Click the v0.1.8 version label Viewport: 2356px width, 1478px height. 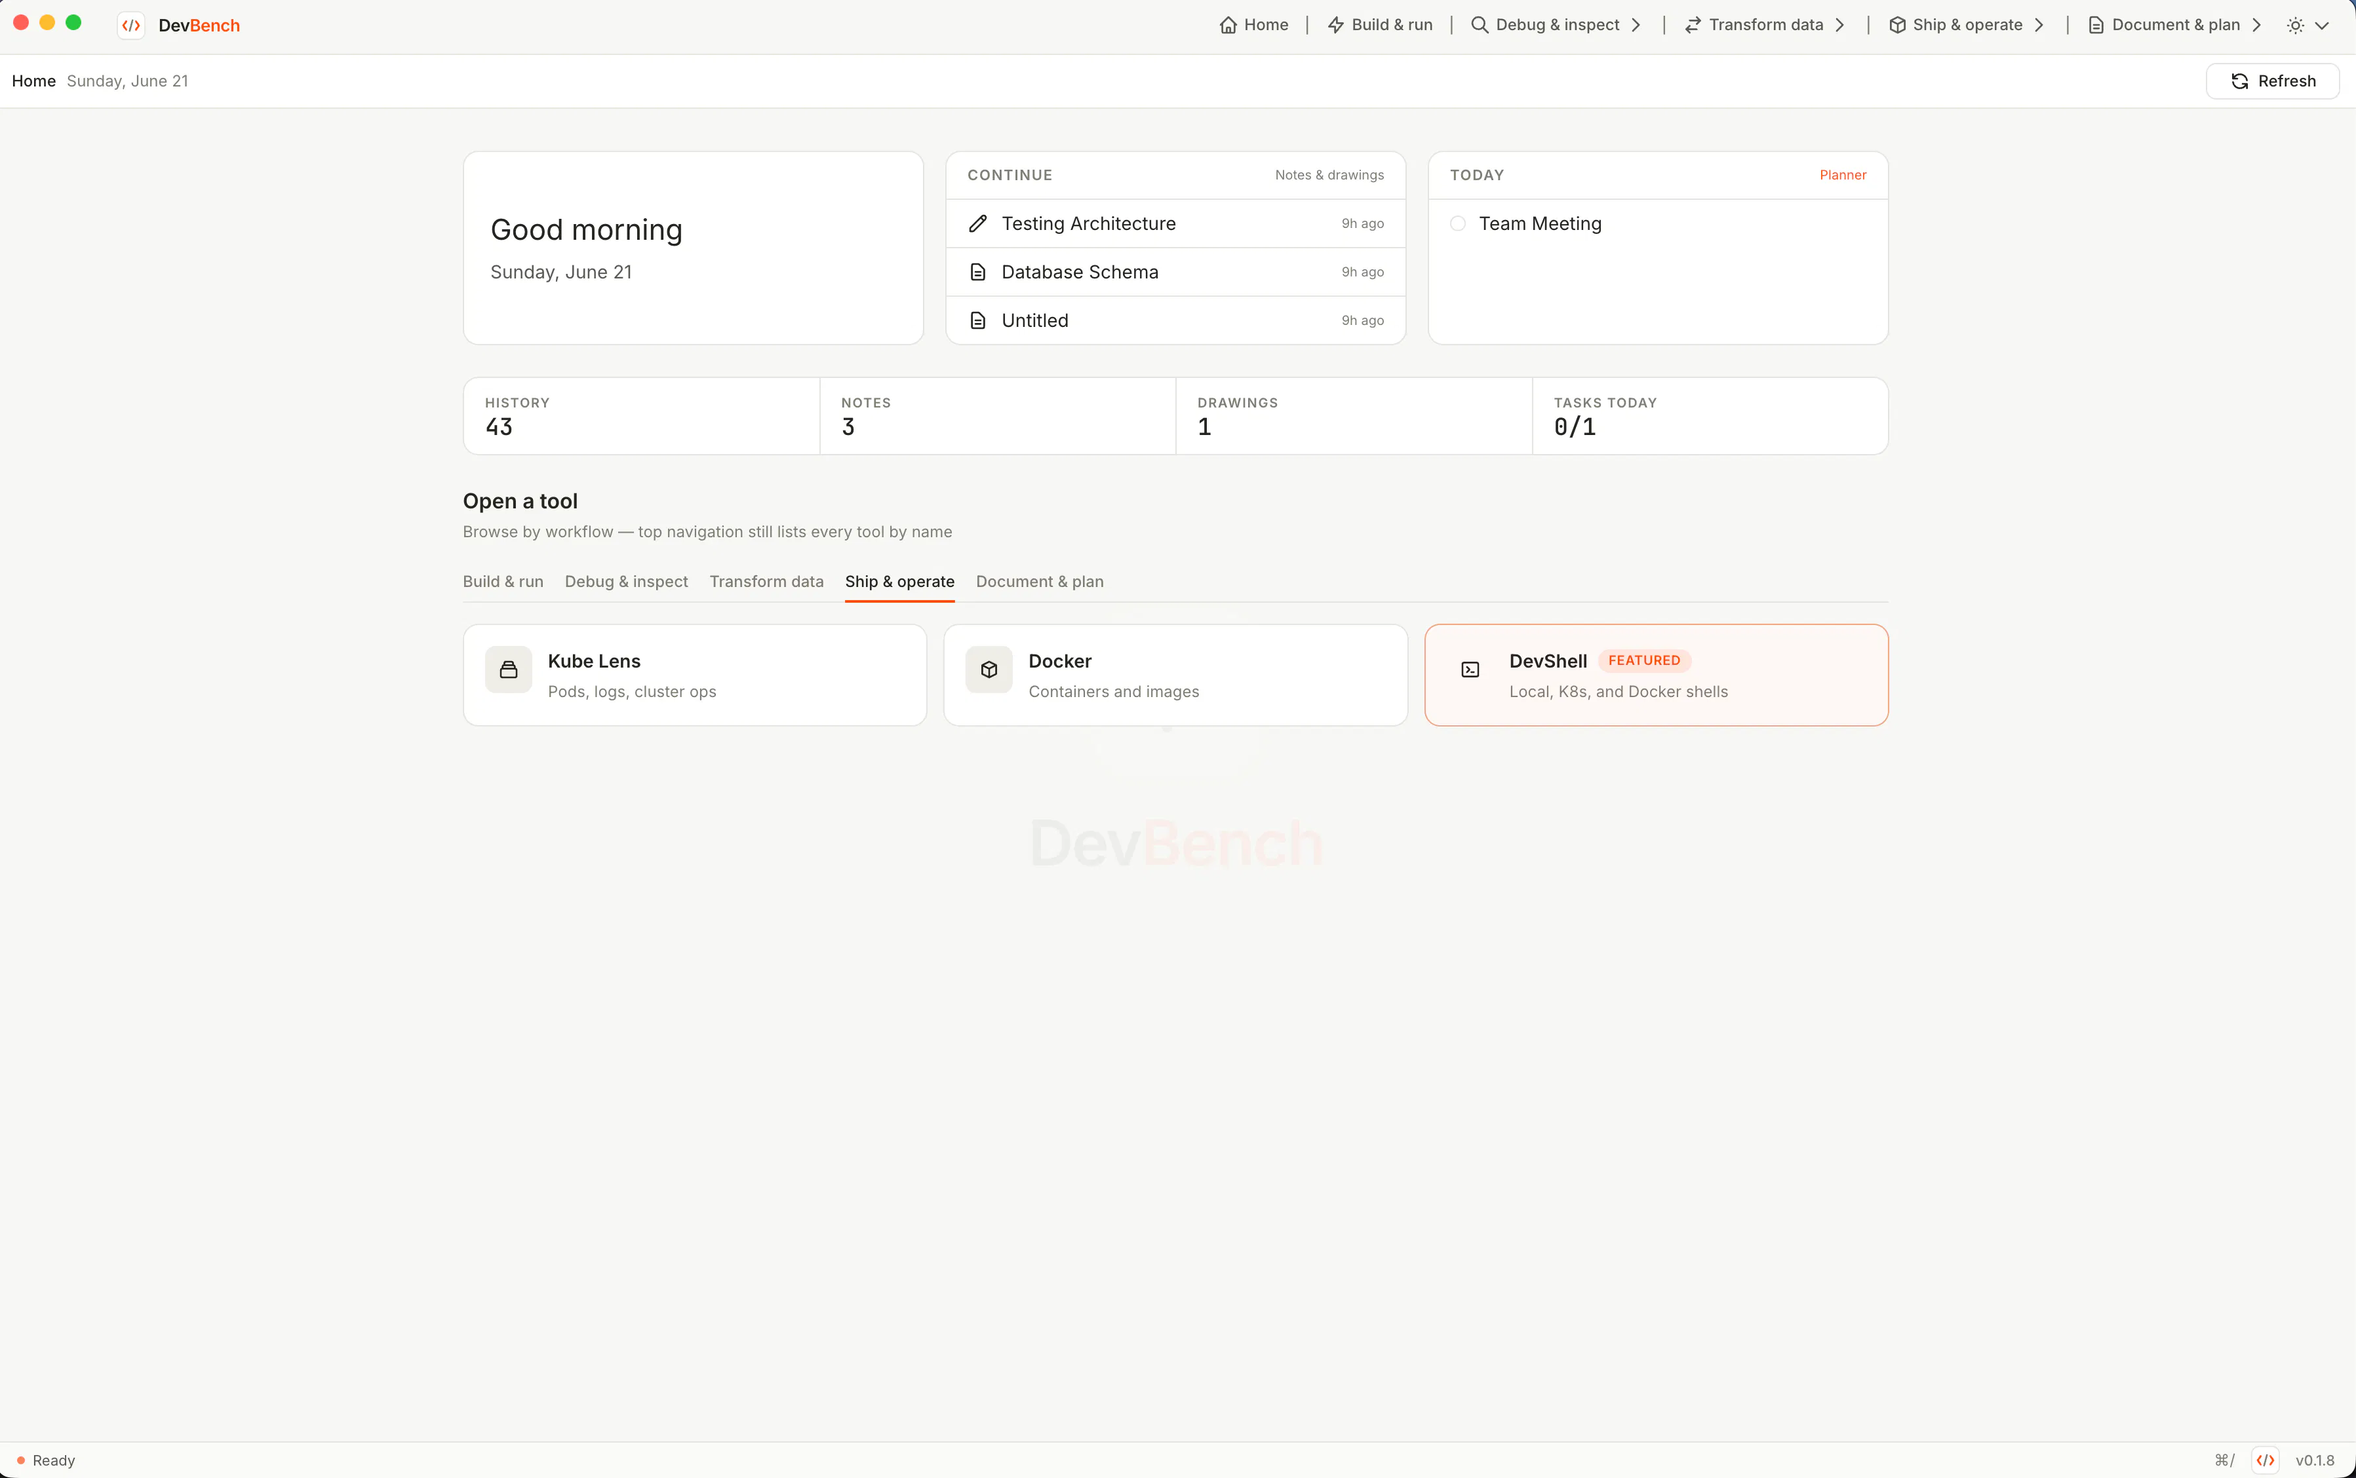[2314, 1460]
